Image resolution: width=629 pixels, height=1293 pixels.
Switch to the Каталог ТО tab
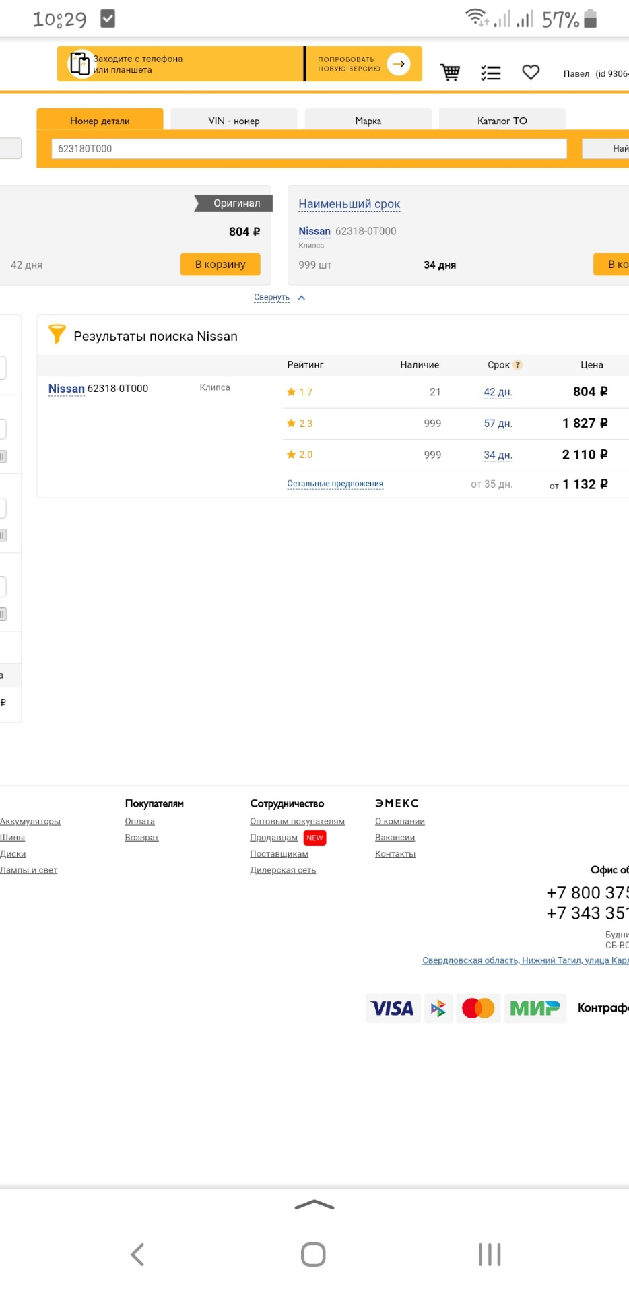[502, 120]
